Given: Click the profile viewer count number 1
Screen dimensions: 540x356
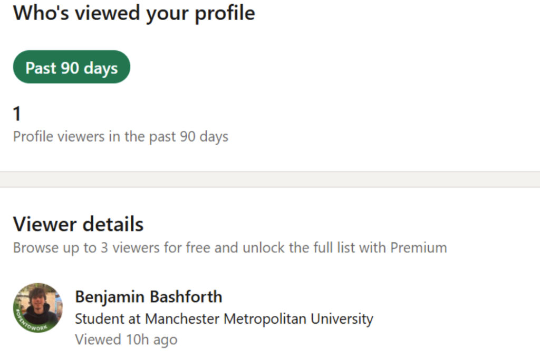Looking at the screenshot, I should pos(17,114).
